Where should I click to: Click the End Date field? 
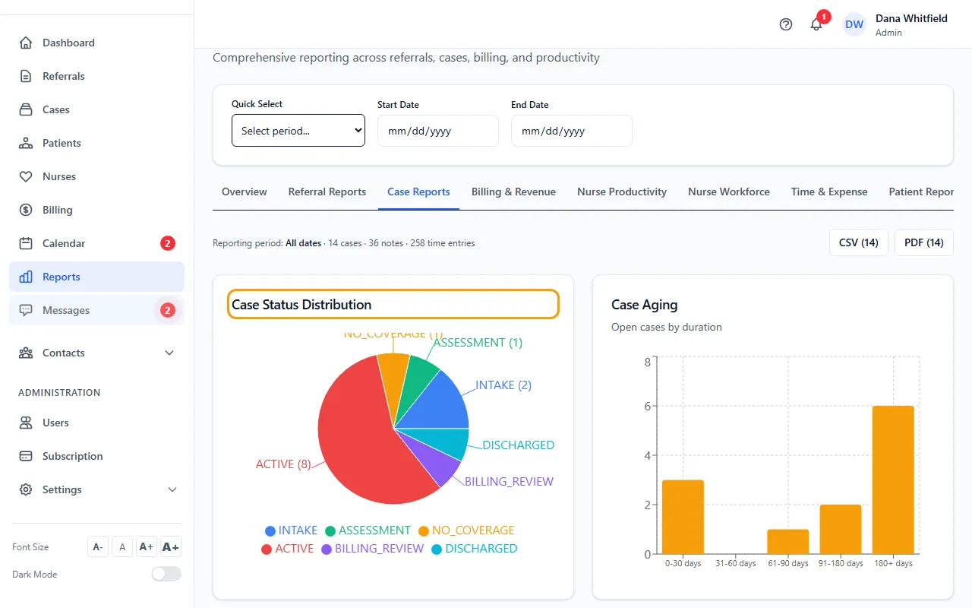[x=572, y=131]
